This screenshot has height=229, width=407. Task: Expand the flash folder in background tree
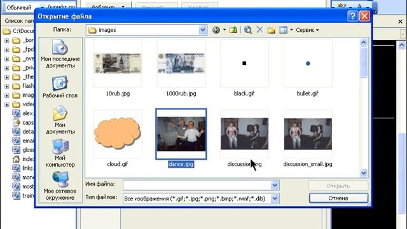click(x=7, y=87)
